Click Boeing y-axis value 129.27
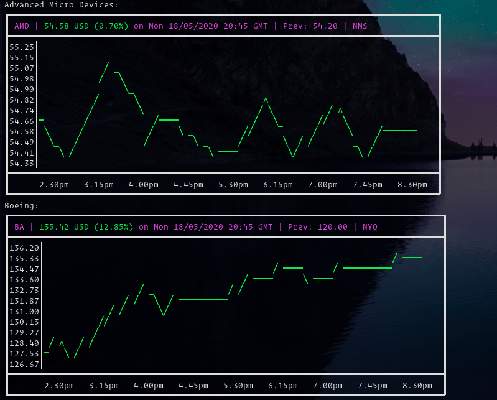497x400 pixels. click(x=24, y=333)
